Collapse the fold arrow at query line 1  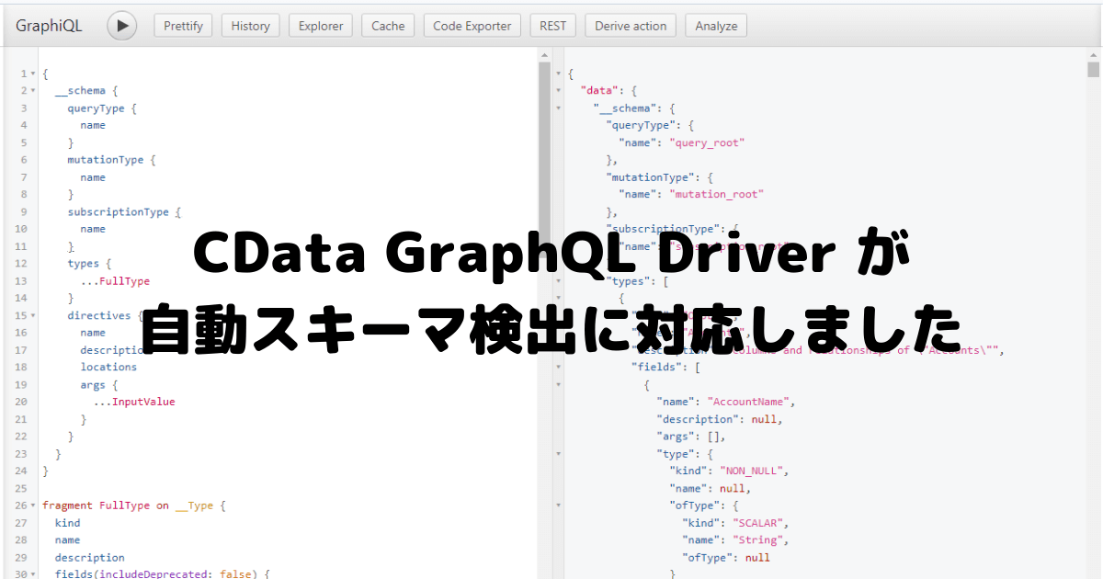[33, 74]
